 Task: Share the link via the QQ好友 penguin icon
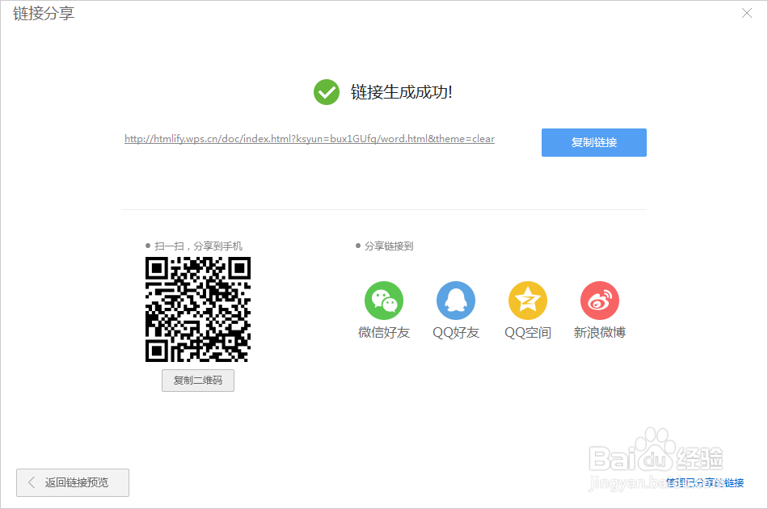(456, 299)
